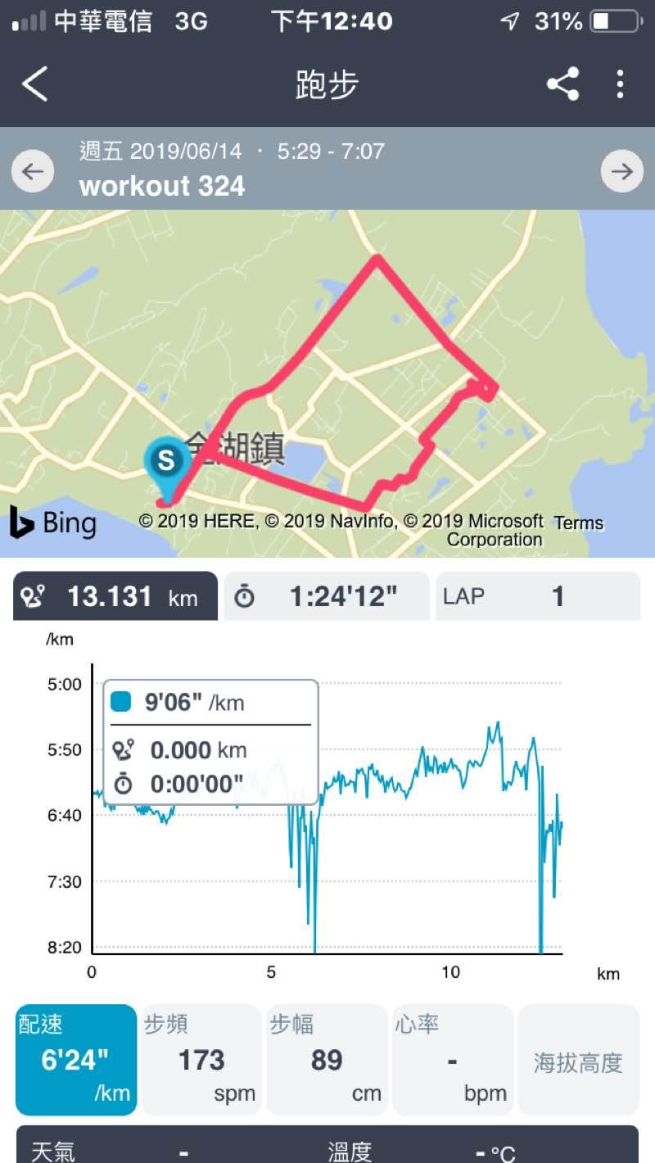The width and height of the screenshot is (655, 1163).
Task: Select the LAP 1 tab
Action: tap(537, 596)
